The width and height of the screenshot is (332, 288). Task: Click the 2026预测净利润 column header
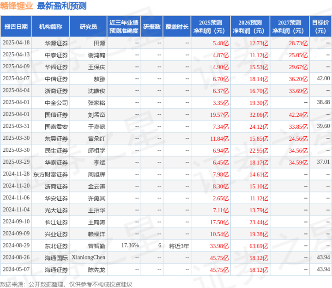tap(250, 26)
